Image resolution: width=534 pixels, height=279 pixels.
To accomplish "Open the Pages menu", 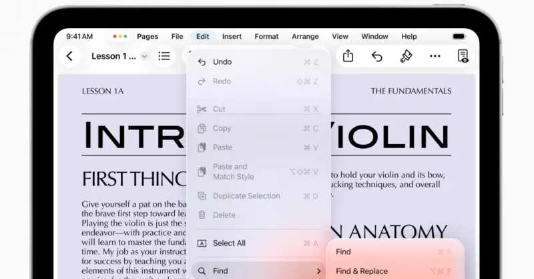I will (148, 37).
